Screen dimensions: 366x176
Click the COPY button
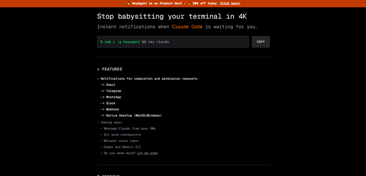261,42
